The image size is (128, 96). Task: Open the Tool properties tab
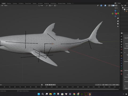point(122,36)
